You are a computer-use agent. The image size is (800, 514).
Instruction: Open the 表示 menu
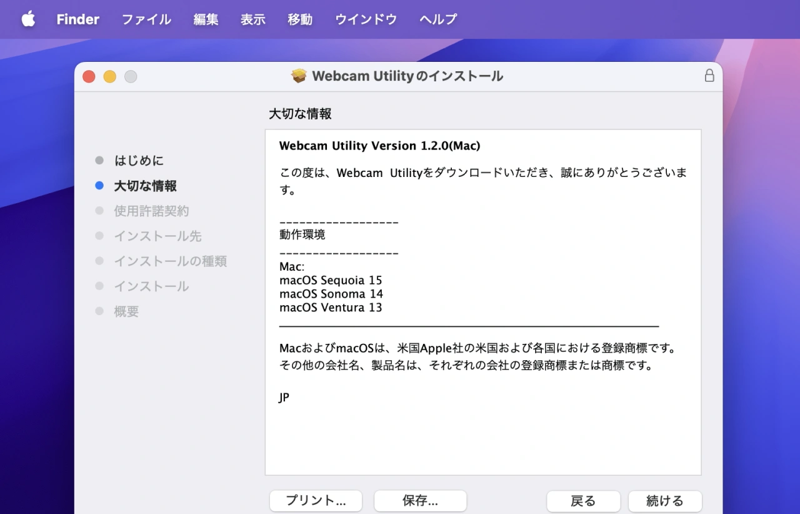pyautogui.click(x=253, y=19)
